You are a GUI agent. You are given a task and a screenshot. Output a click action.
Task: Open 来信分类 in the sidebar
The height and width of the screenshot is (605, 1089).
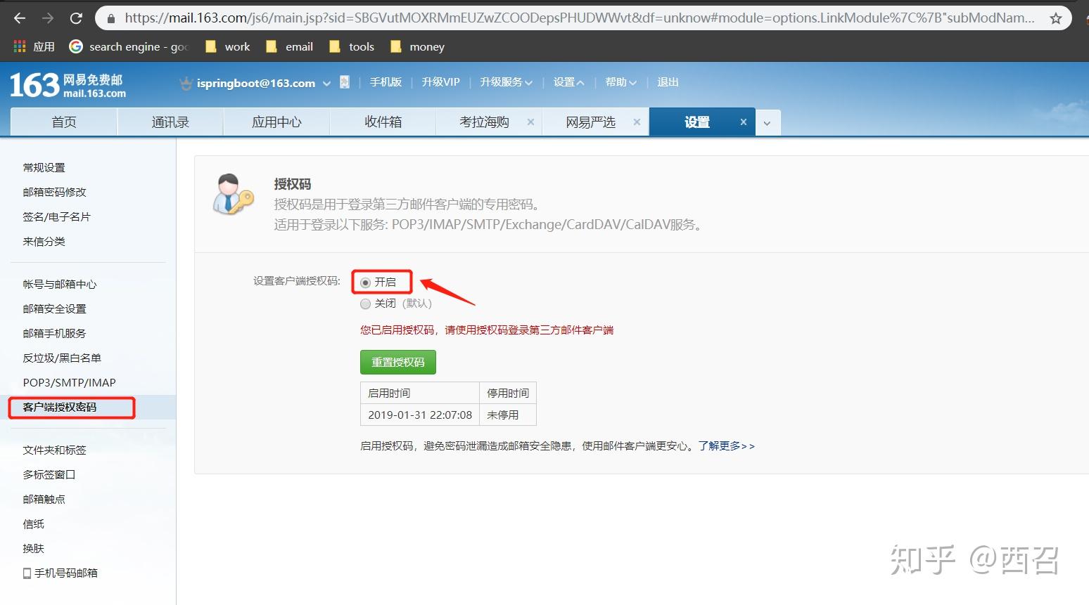pyautogui.click(x=44, y=242)
